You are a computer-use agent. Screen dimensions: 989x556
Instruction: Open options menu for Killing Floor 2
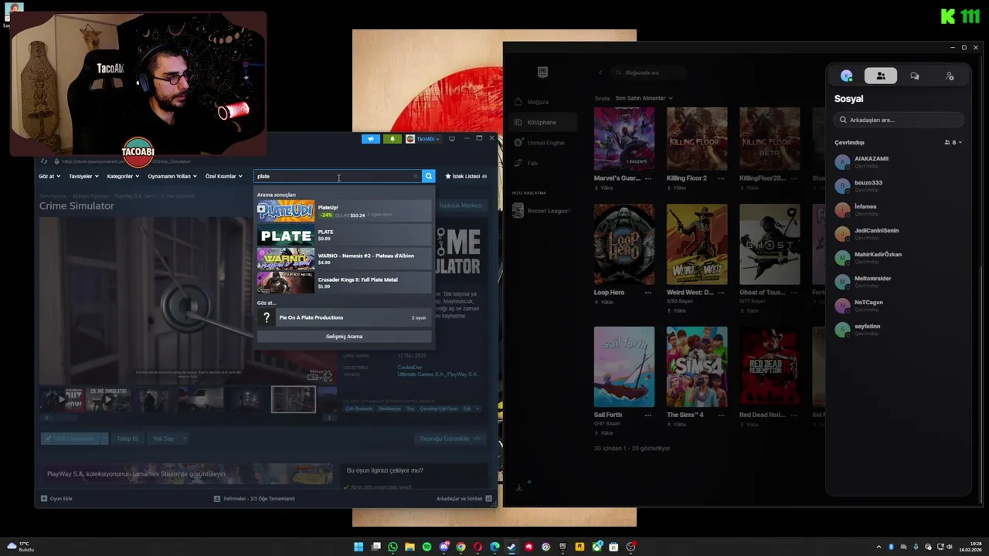point(720,178)
